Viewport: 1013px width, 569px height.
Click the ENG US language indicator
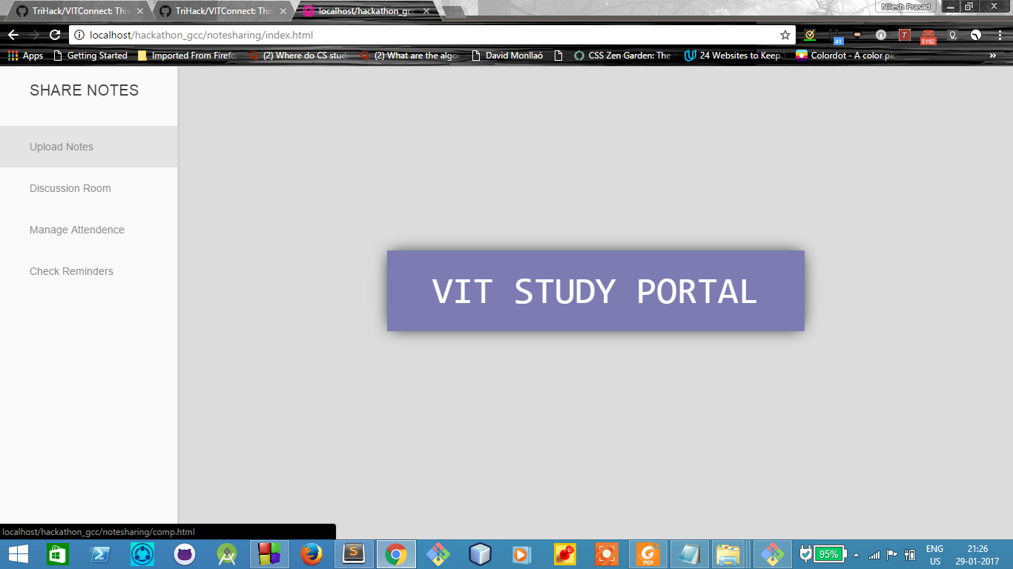pyautogui.click(x=934, y=555)
